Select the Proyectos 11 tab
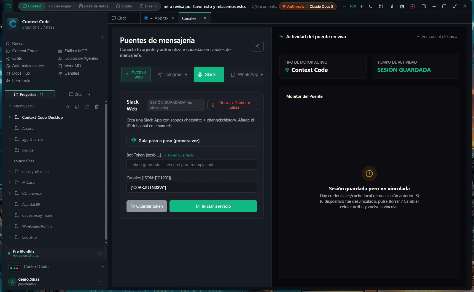The width and height of the screenshot is (474, 292). pyautogui.click(x=29, y=94)
